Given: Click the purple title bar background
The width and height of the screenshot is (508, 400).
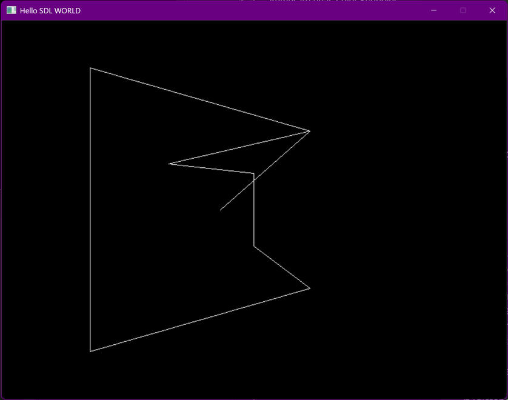Looking at the screenshot, I should (242, 10).
